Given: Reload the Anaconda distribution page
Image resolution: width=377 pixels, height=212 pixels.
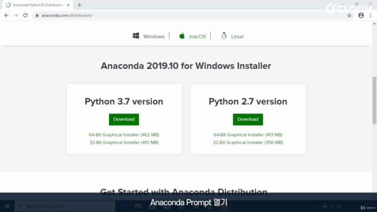Looking at the screenshot, I should (x=25, y=15).
